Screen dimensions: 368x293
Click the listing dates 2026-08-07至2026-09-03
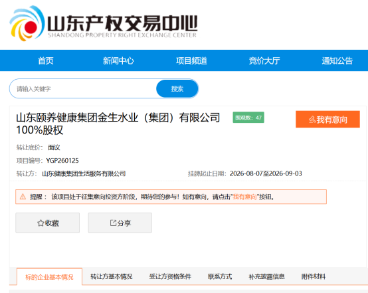coord(266,173)
